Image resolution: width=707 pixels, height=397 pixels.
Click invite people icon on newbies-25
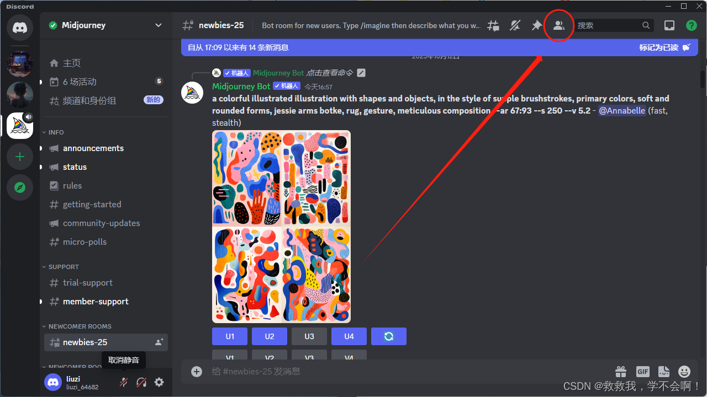click(x=159, y=342)
